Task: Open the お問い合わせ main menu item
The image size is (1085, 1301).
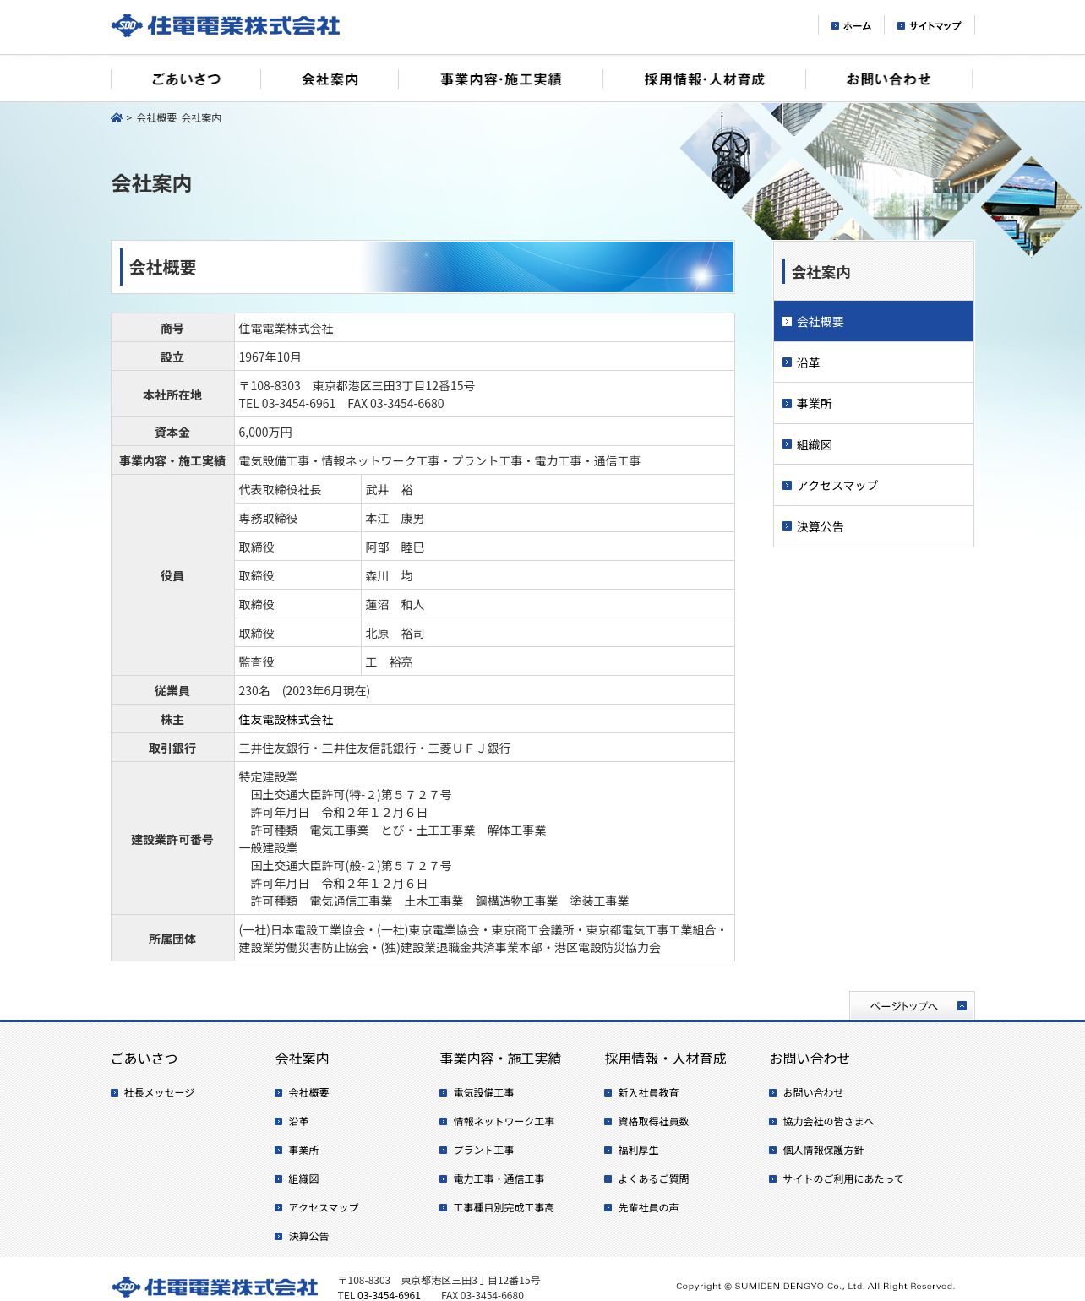Action: [x=888, y=79]
